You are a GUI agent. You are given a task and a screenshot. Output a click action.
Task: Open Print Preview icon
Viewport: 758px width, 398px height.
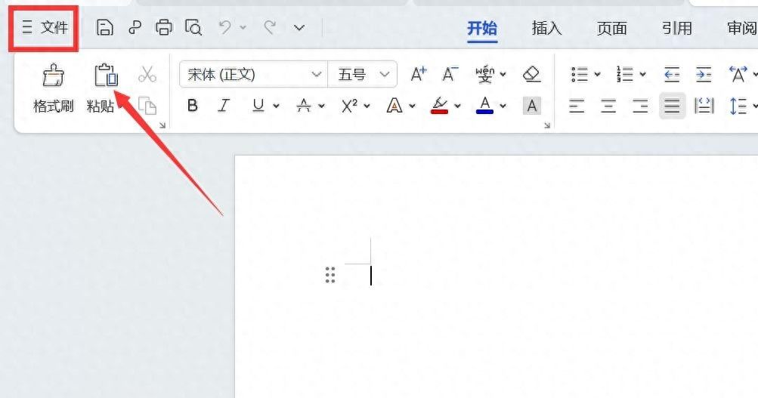193,27
